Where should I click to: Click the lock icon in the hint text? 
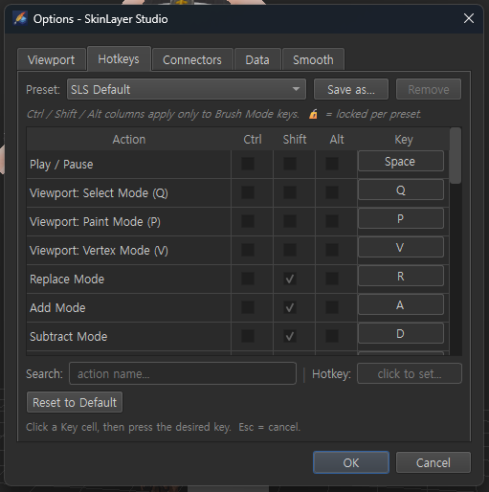[313, 114]
